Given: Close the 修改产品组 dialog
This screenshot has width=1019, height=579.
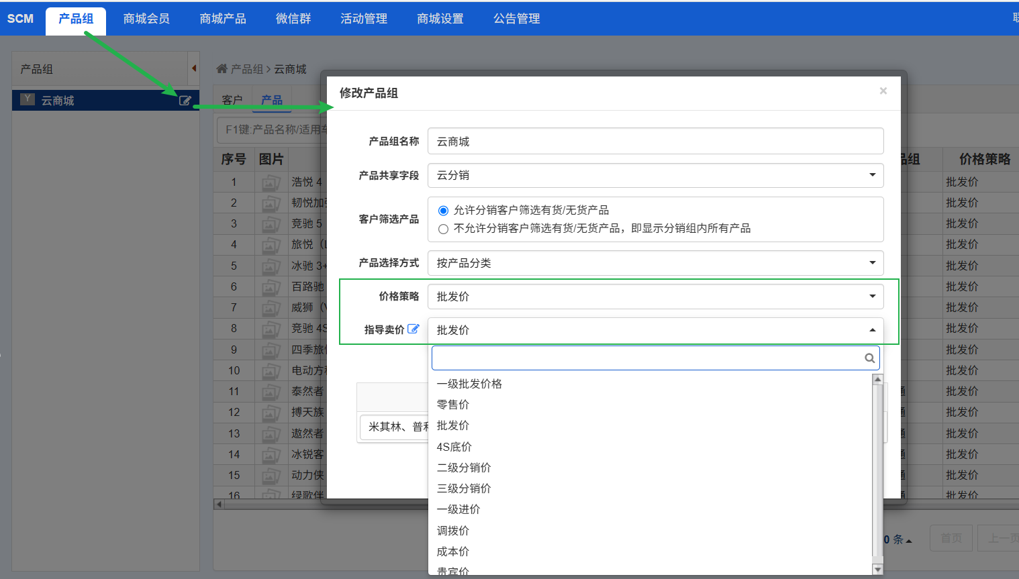Looking at the screenshot, I should 883,91.
